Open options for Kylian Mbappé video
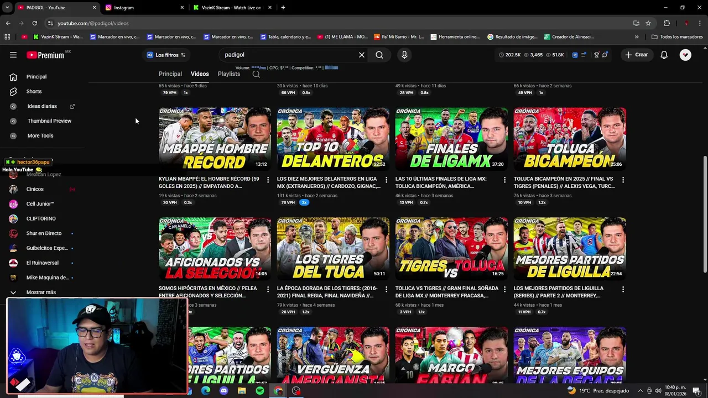Screen dimensions: 708x398 coord(268,180)
